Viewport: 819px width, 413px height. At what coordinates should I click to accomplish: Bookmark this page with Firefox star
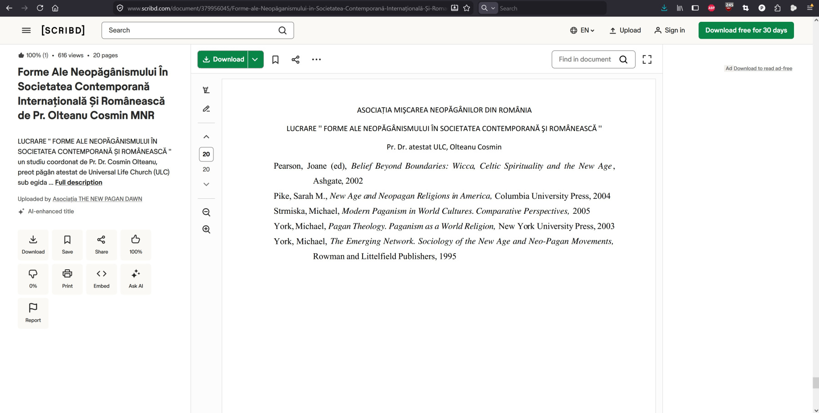pos(466,8)
